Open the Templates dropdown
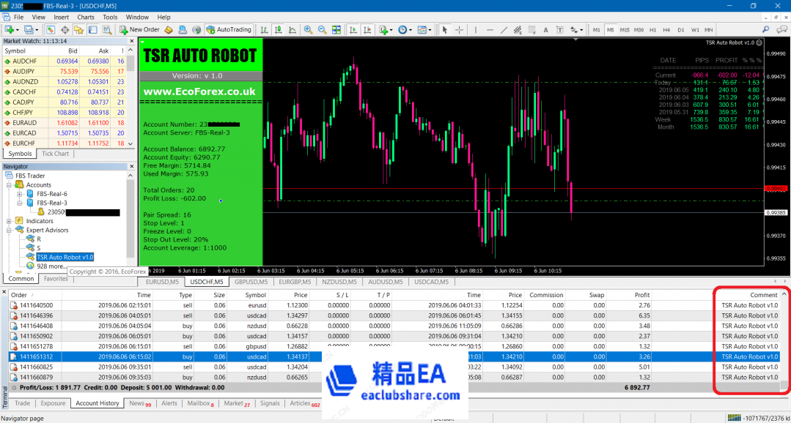 (424, 30)
